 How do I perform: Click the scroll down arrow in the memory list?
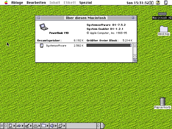pos(135,56)
